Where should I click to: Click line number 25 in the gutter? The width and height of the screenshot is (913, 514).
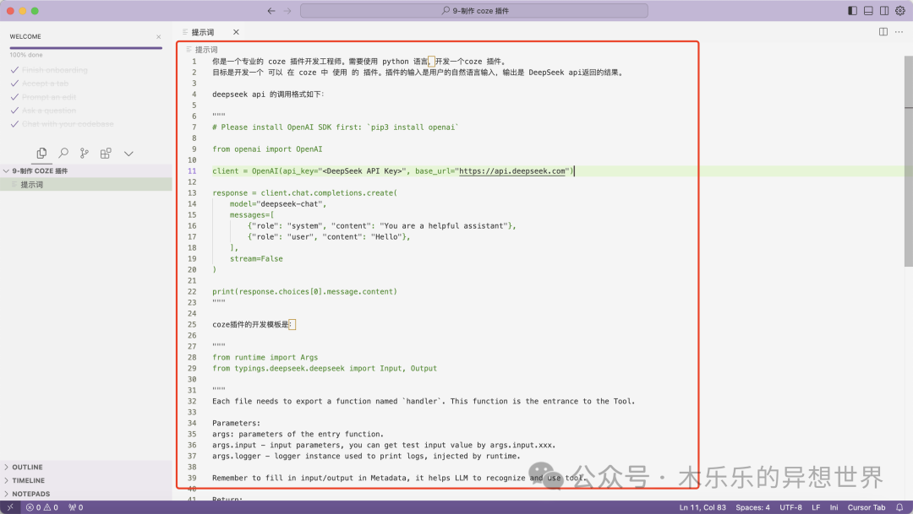(x=192, y=324)
